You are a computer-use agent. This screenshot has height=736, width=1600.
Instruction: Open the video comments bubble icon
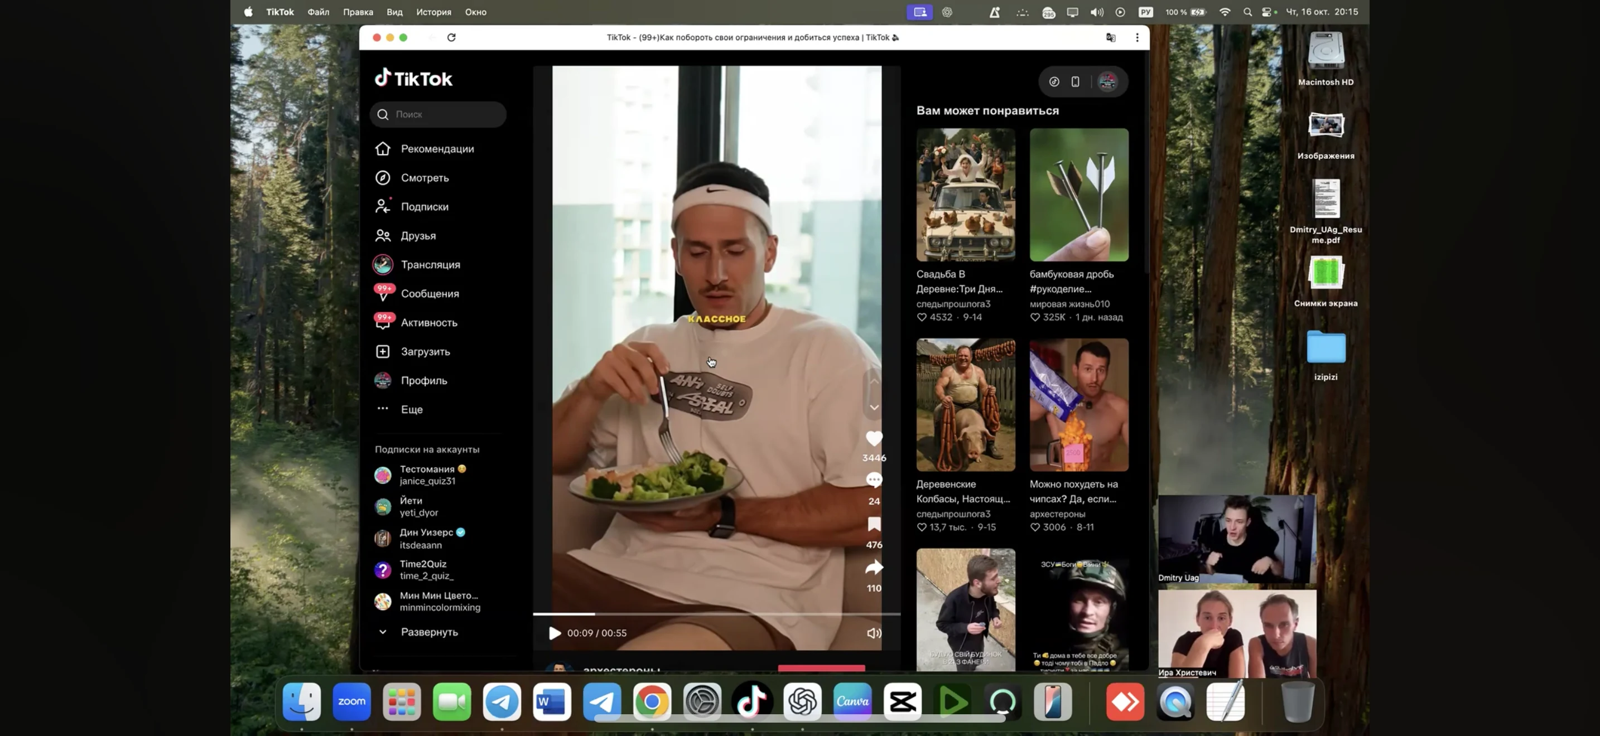point(874,480)
